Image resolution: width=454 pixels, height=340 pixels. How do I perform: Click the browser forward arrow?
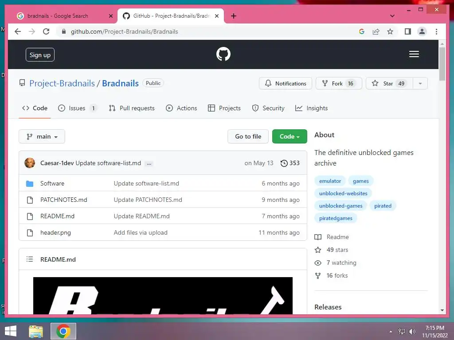pos(32,31)
